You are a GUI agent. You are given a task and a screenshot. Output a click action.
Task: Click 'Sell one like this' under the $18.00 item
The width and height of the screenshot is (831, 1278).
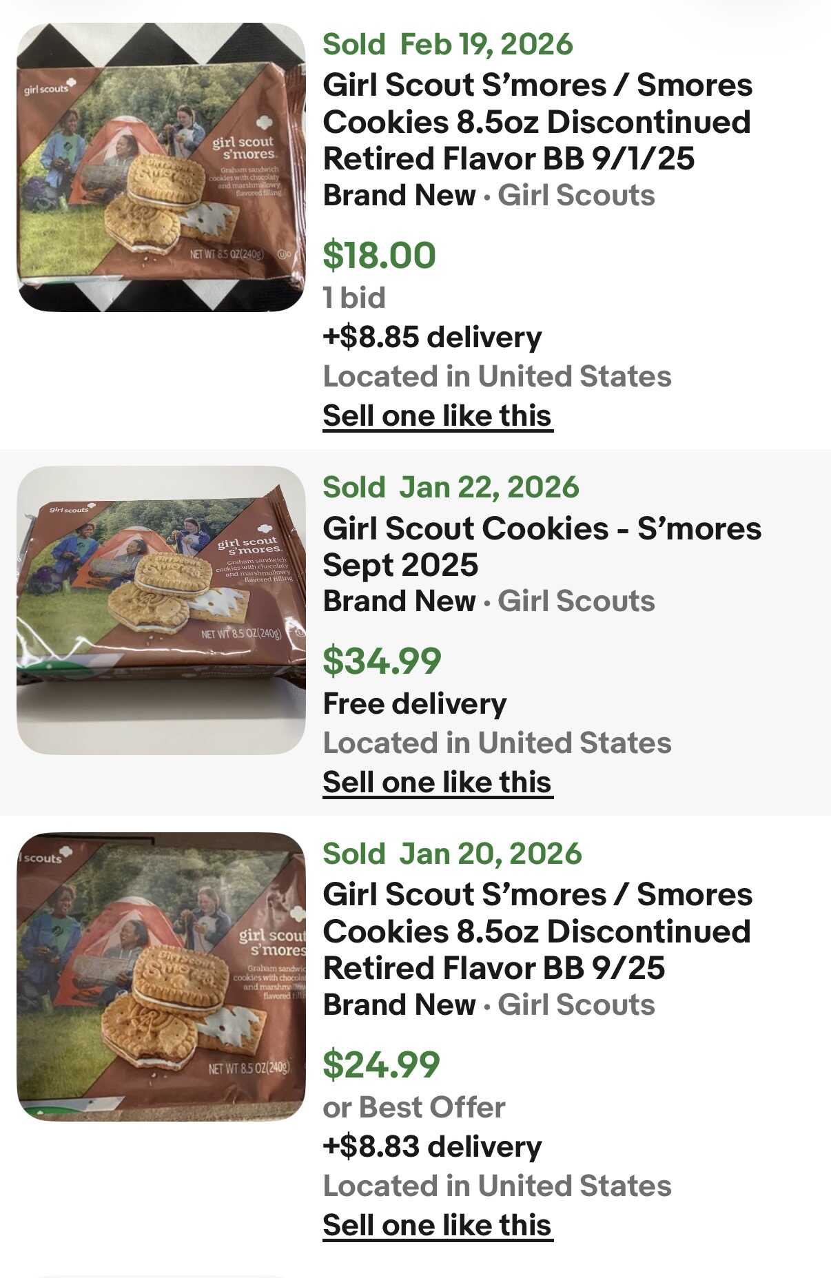coord(438,416)
